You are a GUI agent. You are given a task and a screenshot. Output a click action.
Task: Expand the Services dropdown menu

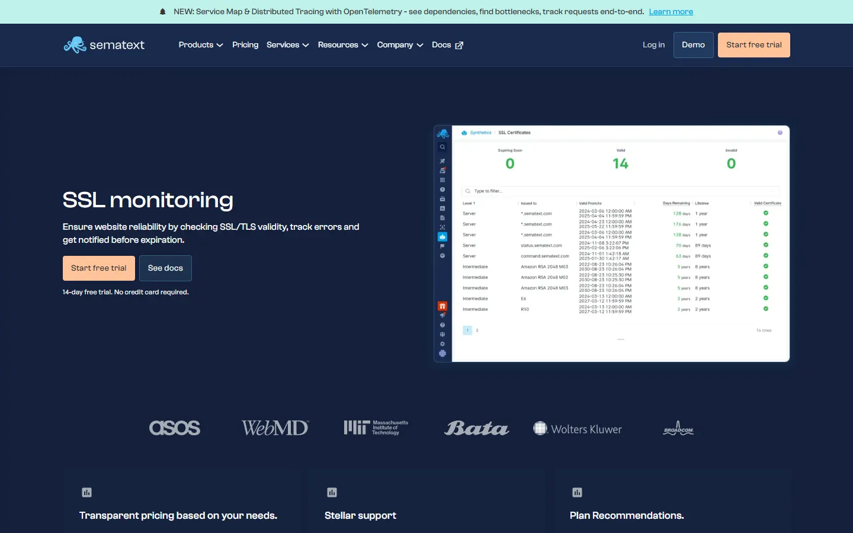click(x=288, y=45)
